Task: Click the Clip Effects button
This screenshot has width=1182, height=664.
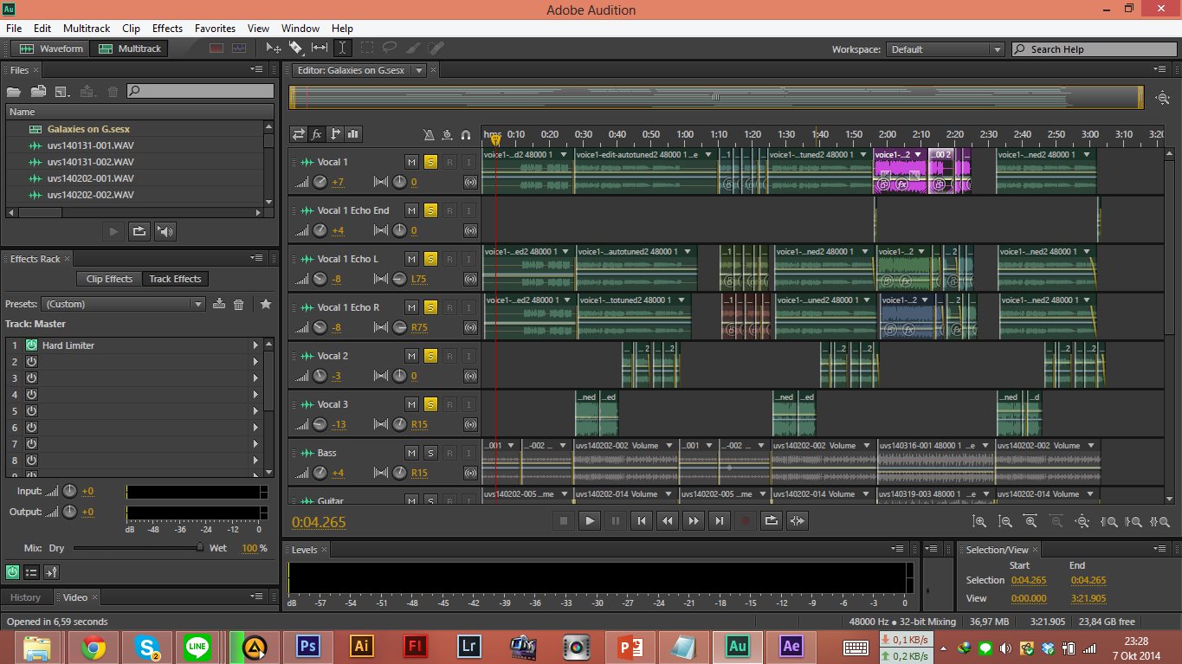Action: [x=107, y=279]
